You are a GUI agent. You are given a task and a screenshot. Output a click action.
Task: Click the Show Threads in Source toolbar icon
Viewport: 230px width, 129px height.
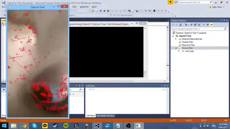coord(129,11)
